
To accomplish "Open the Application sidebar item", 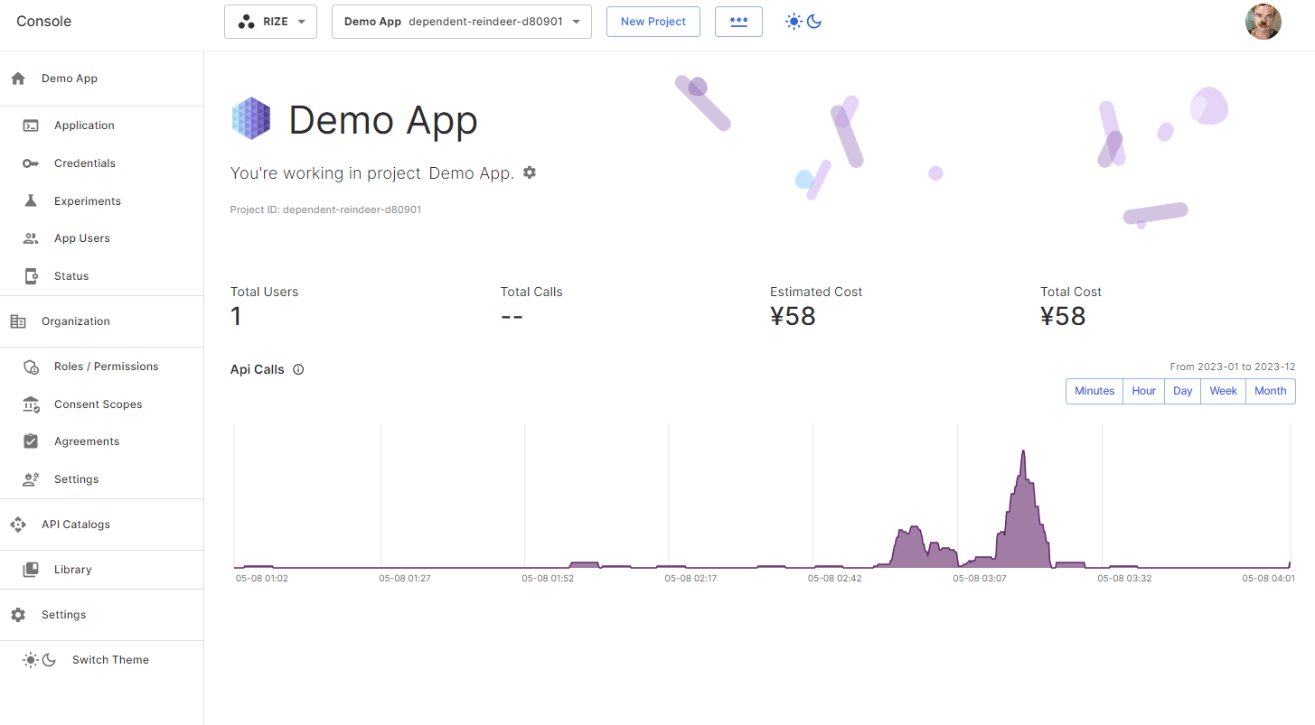I will pos(84,125).
